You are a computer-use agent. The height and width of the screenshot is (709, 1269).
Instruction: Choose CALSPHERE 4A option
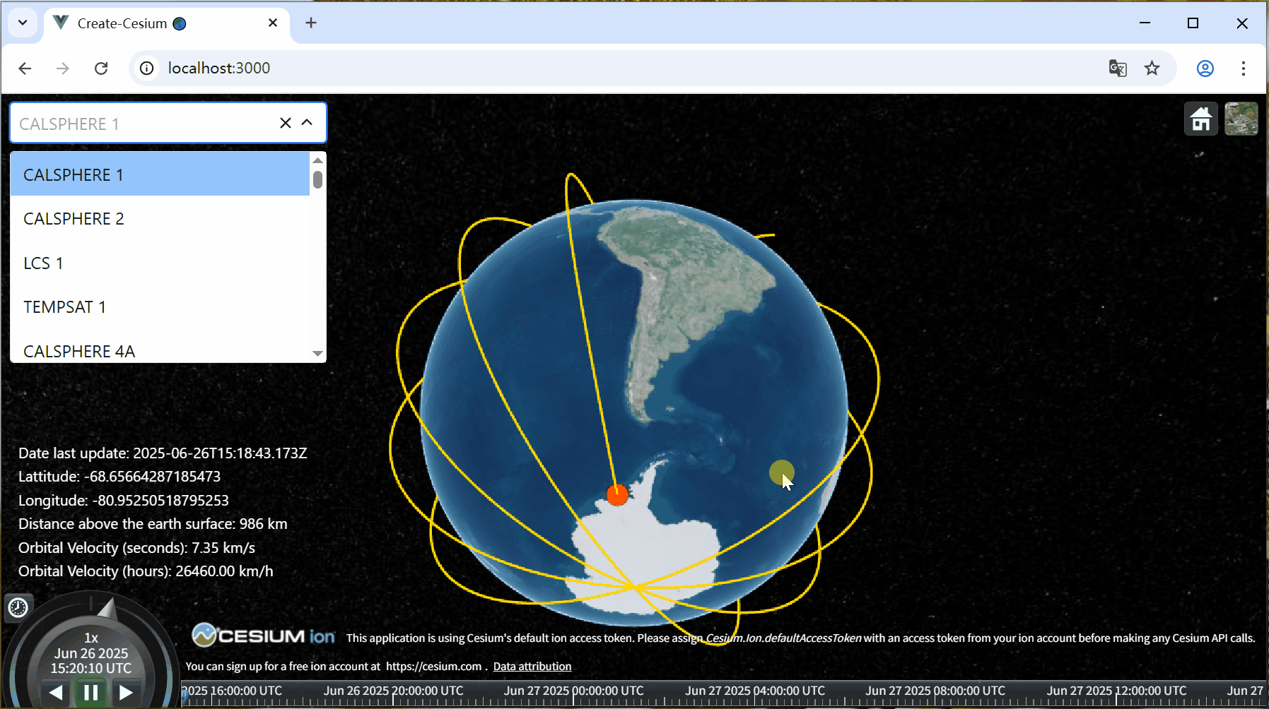point(160,350)
